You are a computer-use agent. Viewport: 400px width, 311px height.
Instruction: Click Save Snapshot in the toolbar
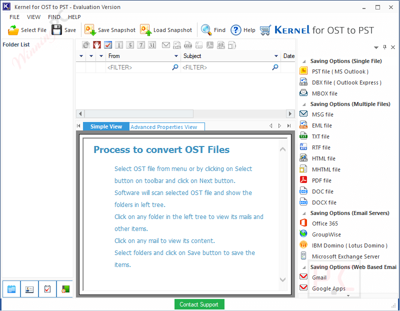pos(110,30)
